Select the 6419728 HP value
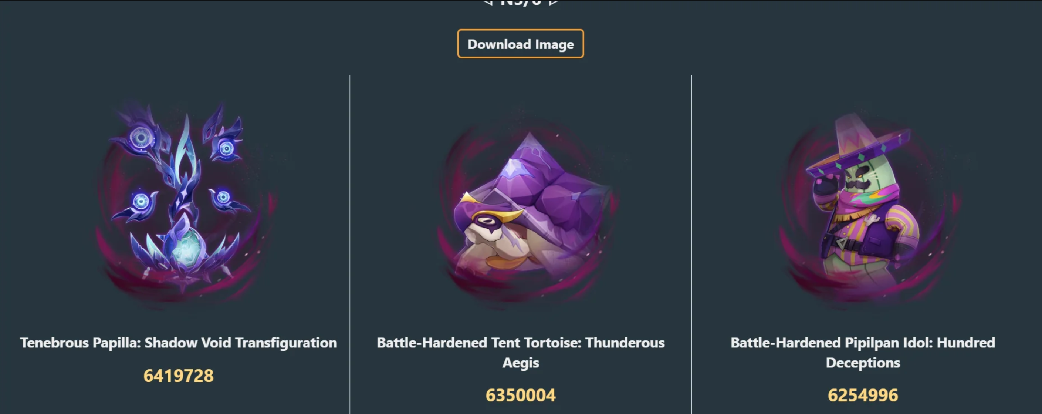1042x414 pixels. [178, 376]
